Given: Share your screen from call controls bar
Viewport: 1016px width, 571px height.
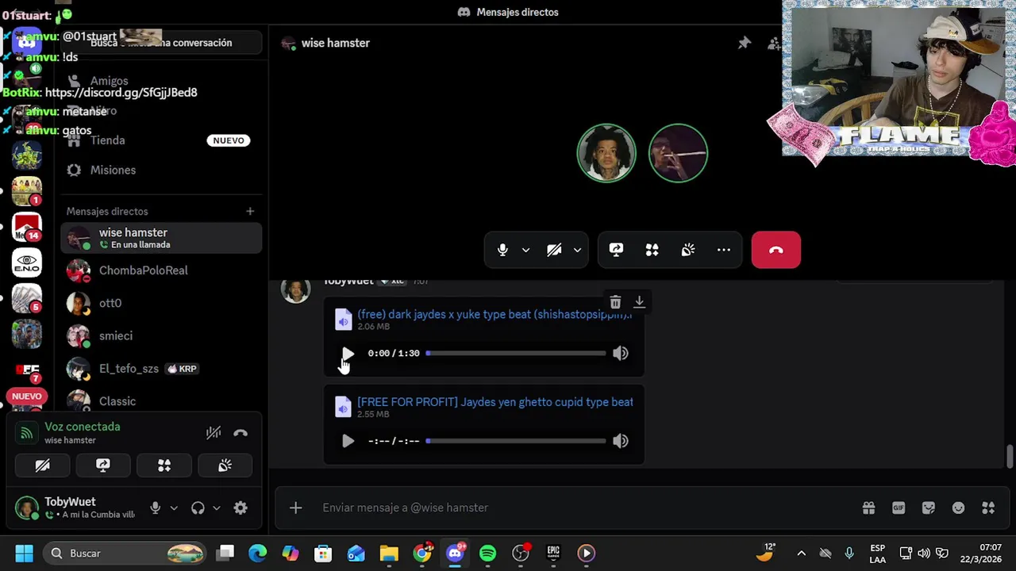Looking at the screenshot, I should coord(616,250).
